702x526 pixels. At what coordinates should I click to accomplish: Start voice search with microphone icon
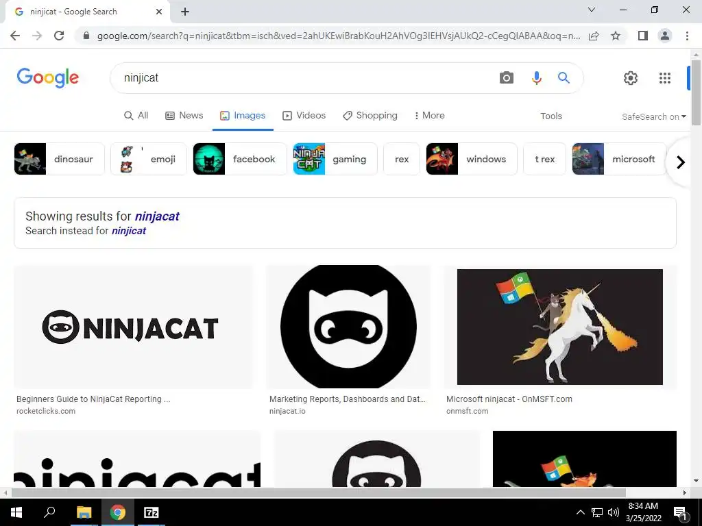click(536, 78)
